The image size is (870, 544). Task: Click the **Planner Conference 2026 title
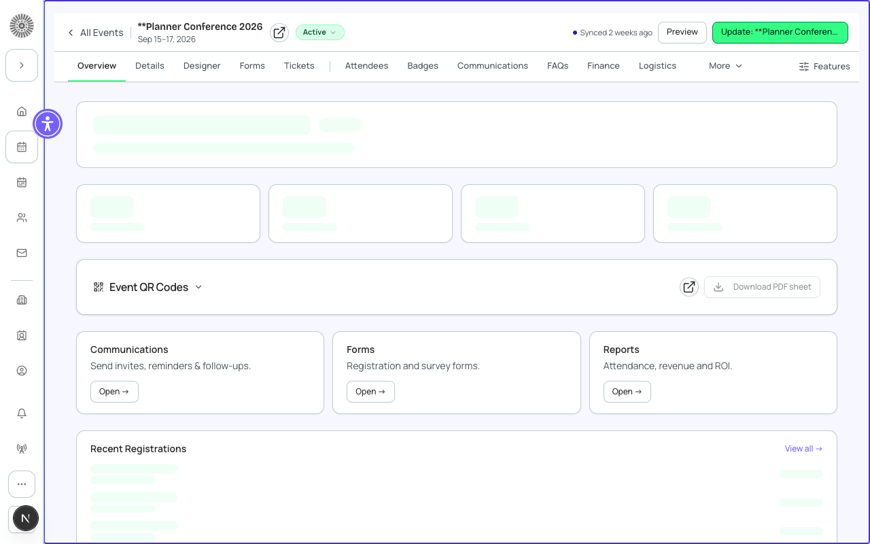(x=200, y=27)
